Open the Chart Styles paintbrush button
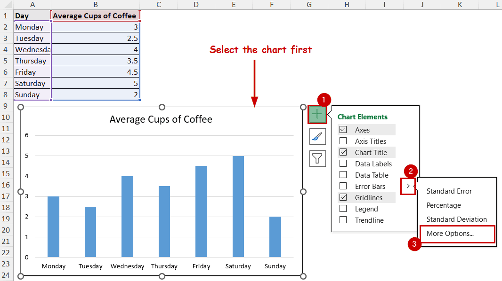The image size is (502, 281). tap(317, 137)
